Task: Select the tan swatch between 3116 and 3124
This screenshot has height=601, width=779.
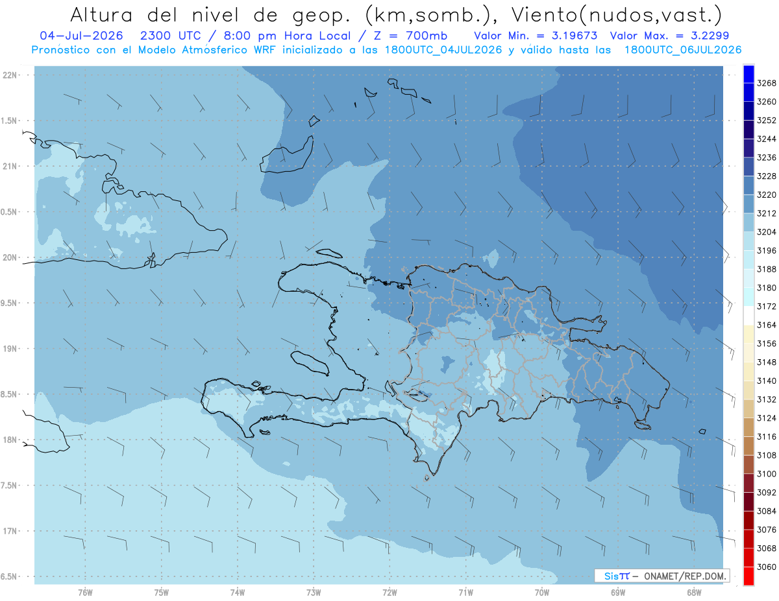Action: [x=748, y=427]
